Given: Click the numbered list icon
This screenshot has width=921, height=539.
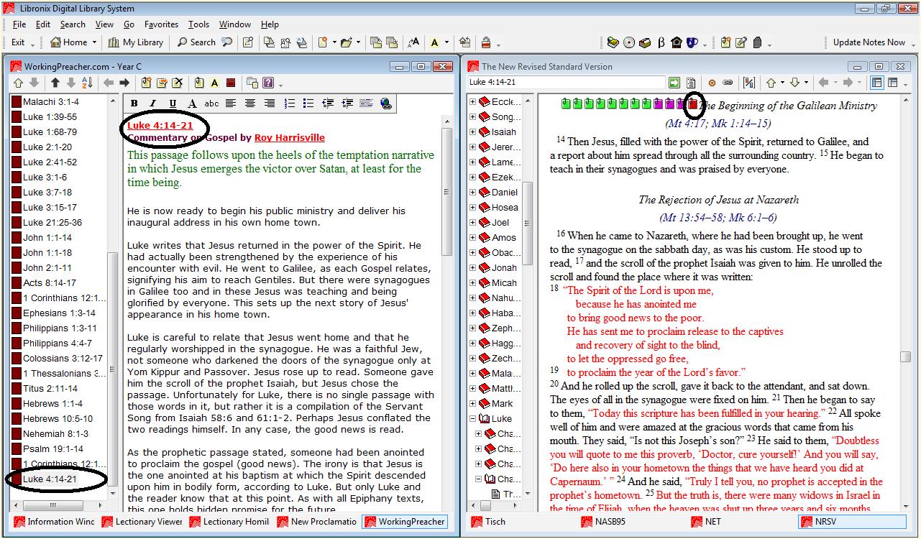Looking at the screenshot, I should pos(289,104).
